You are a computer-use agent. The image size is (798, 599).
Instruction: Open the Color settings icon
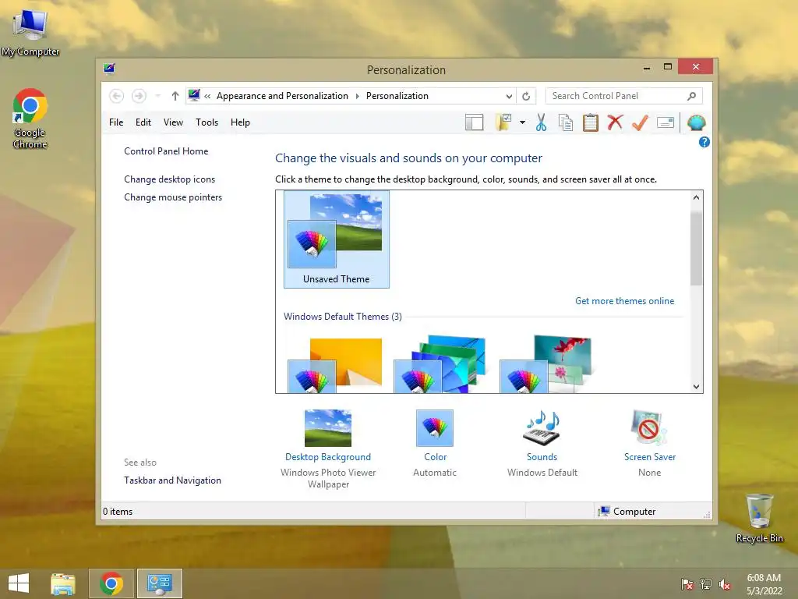435,428
